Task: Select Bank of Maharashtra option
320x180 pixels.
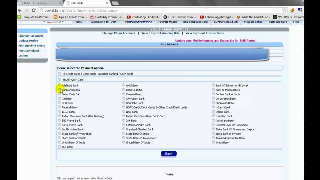Action: [x=213, y=89]
